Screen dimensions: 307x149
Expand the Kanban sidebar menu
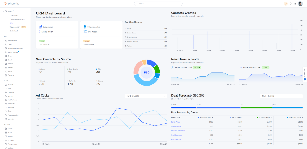(11, 67)
